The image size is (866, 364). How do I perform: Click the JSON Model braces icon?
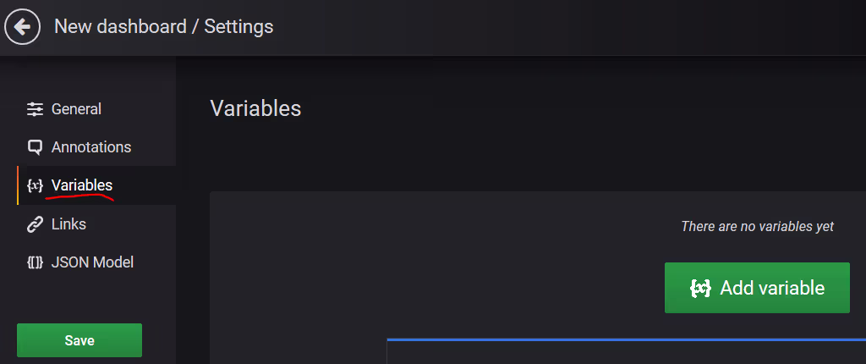[x=35, y=262]
